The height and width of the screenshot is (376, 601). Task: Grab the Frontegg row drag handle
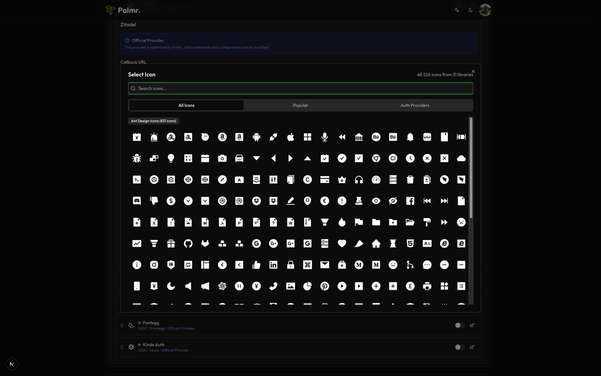(x=122, y=325)
